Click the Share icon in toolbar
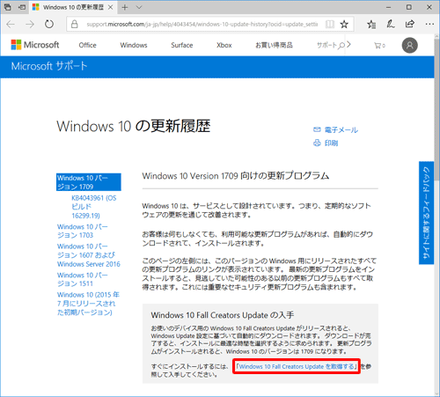 pyautogui.click(x=410, y=24)
